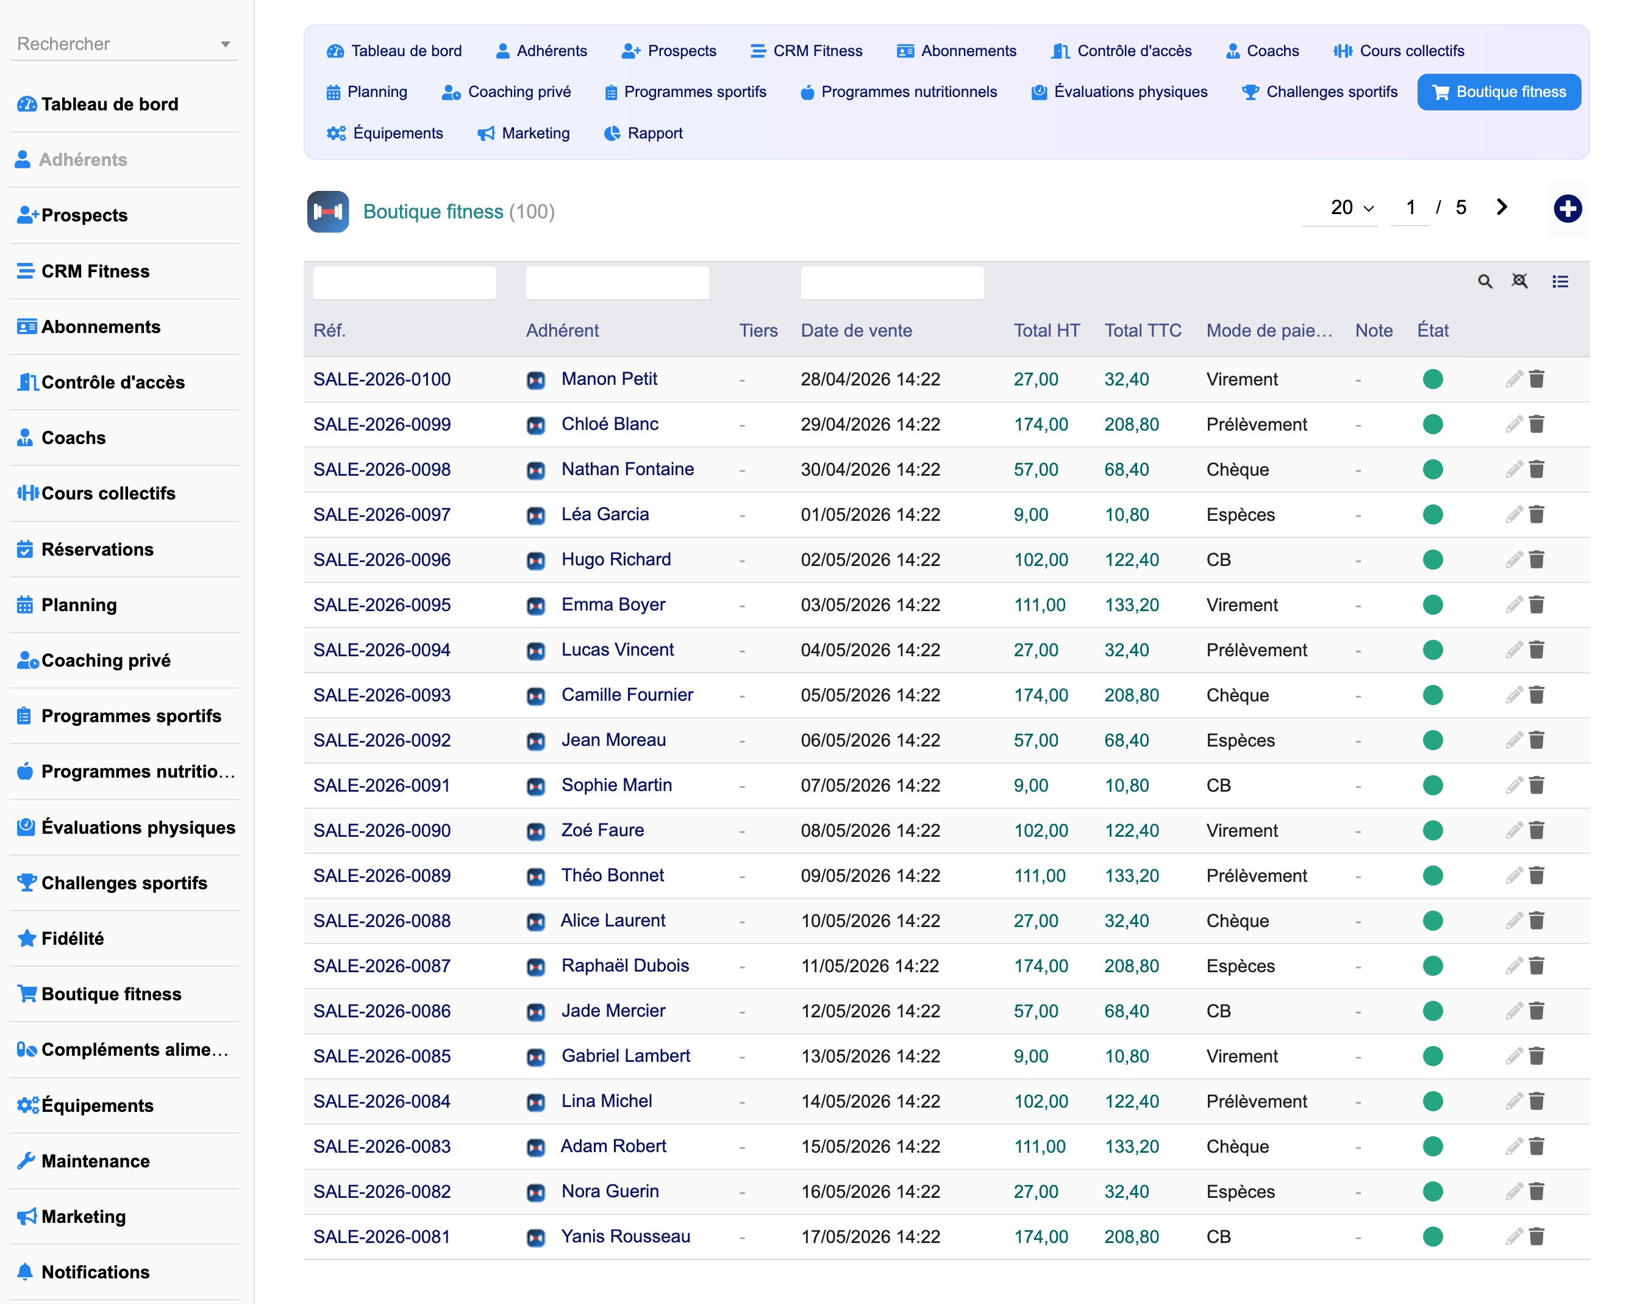This screenshot has height=1304, width=1634.
Task: Clear filters with the crossed-out search icon
Action: click(1519, 281)
